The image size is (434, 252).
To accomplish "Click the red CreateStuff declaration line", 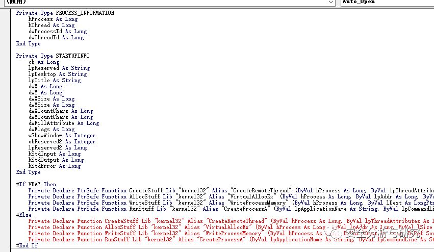I will (231, 221).
